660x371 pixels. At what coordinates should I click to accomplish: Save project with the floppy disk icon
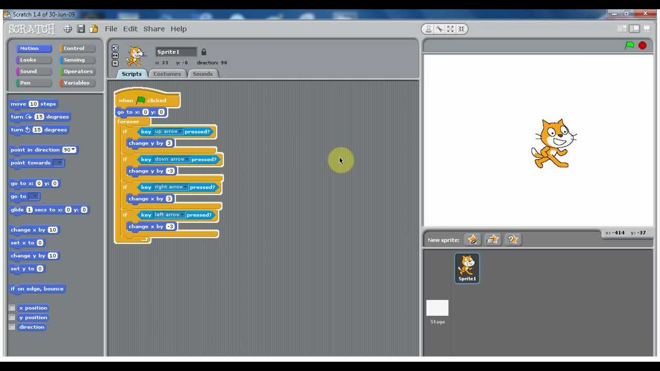(81, 29)
